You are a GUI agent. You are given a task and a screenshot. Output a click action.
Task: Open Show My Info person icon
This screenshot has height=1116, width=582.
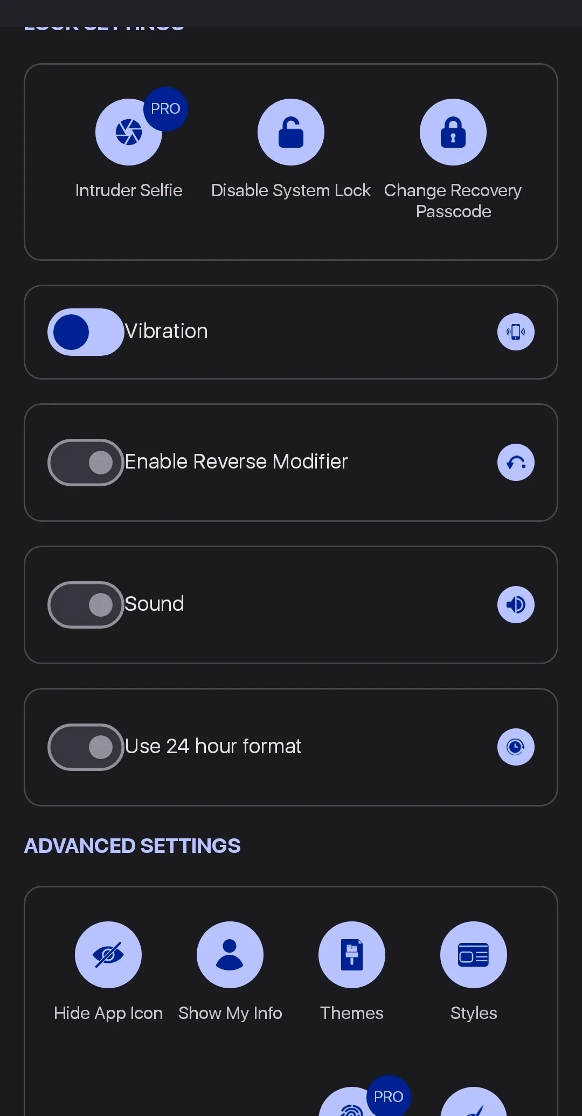pyautogui.click(x=230, y=954)
